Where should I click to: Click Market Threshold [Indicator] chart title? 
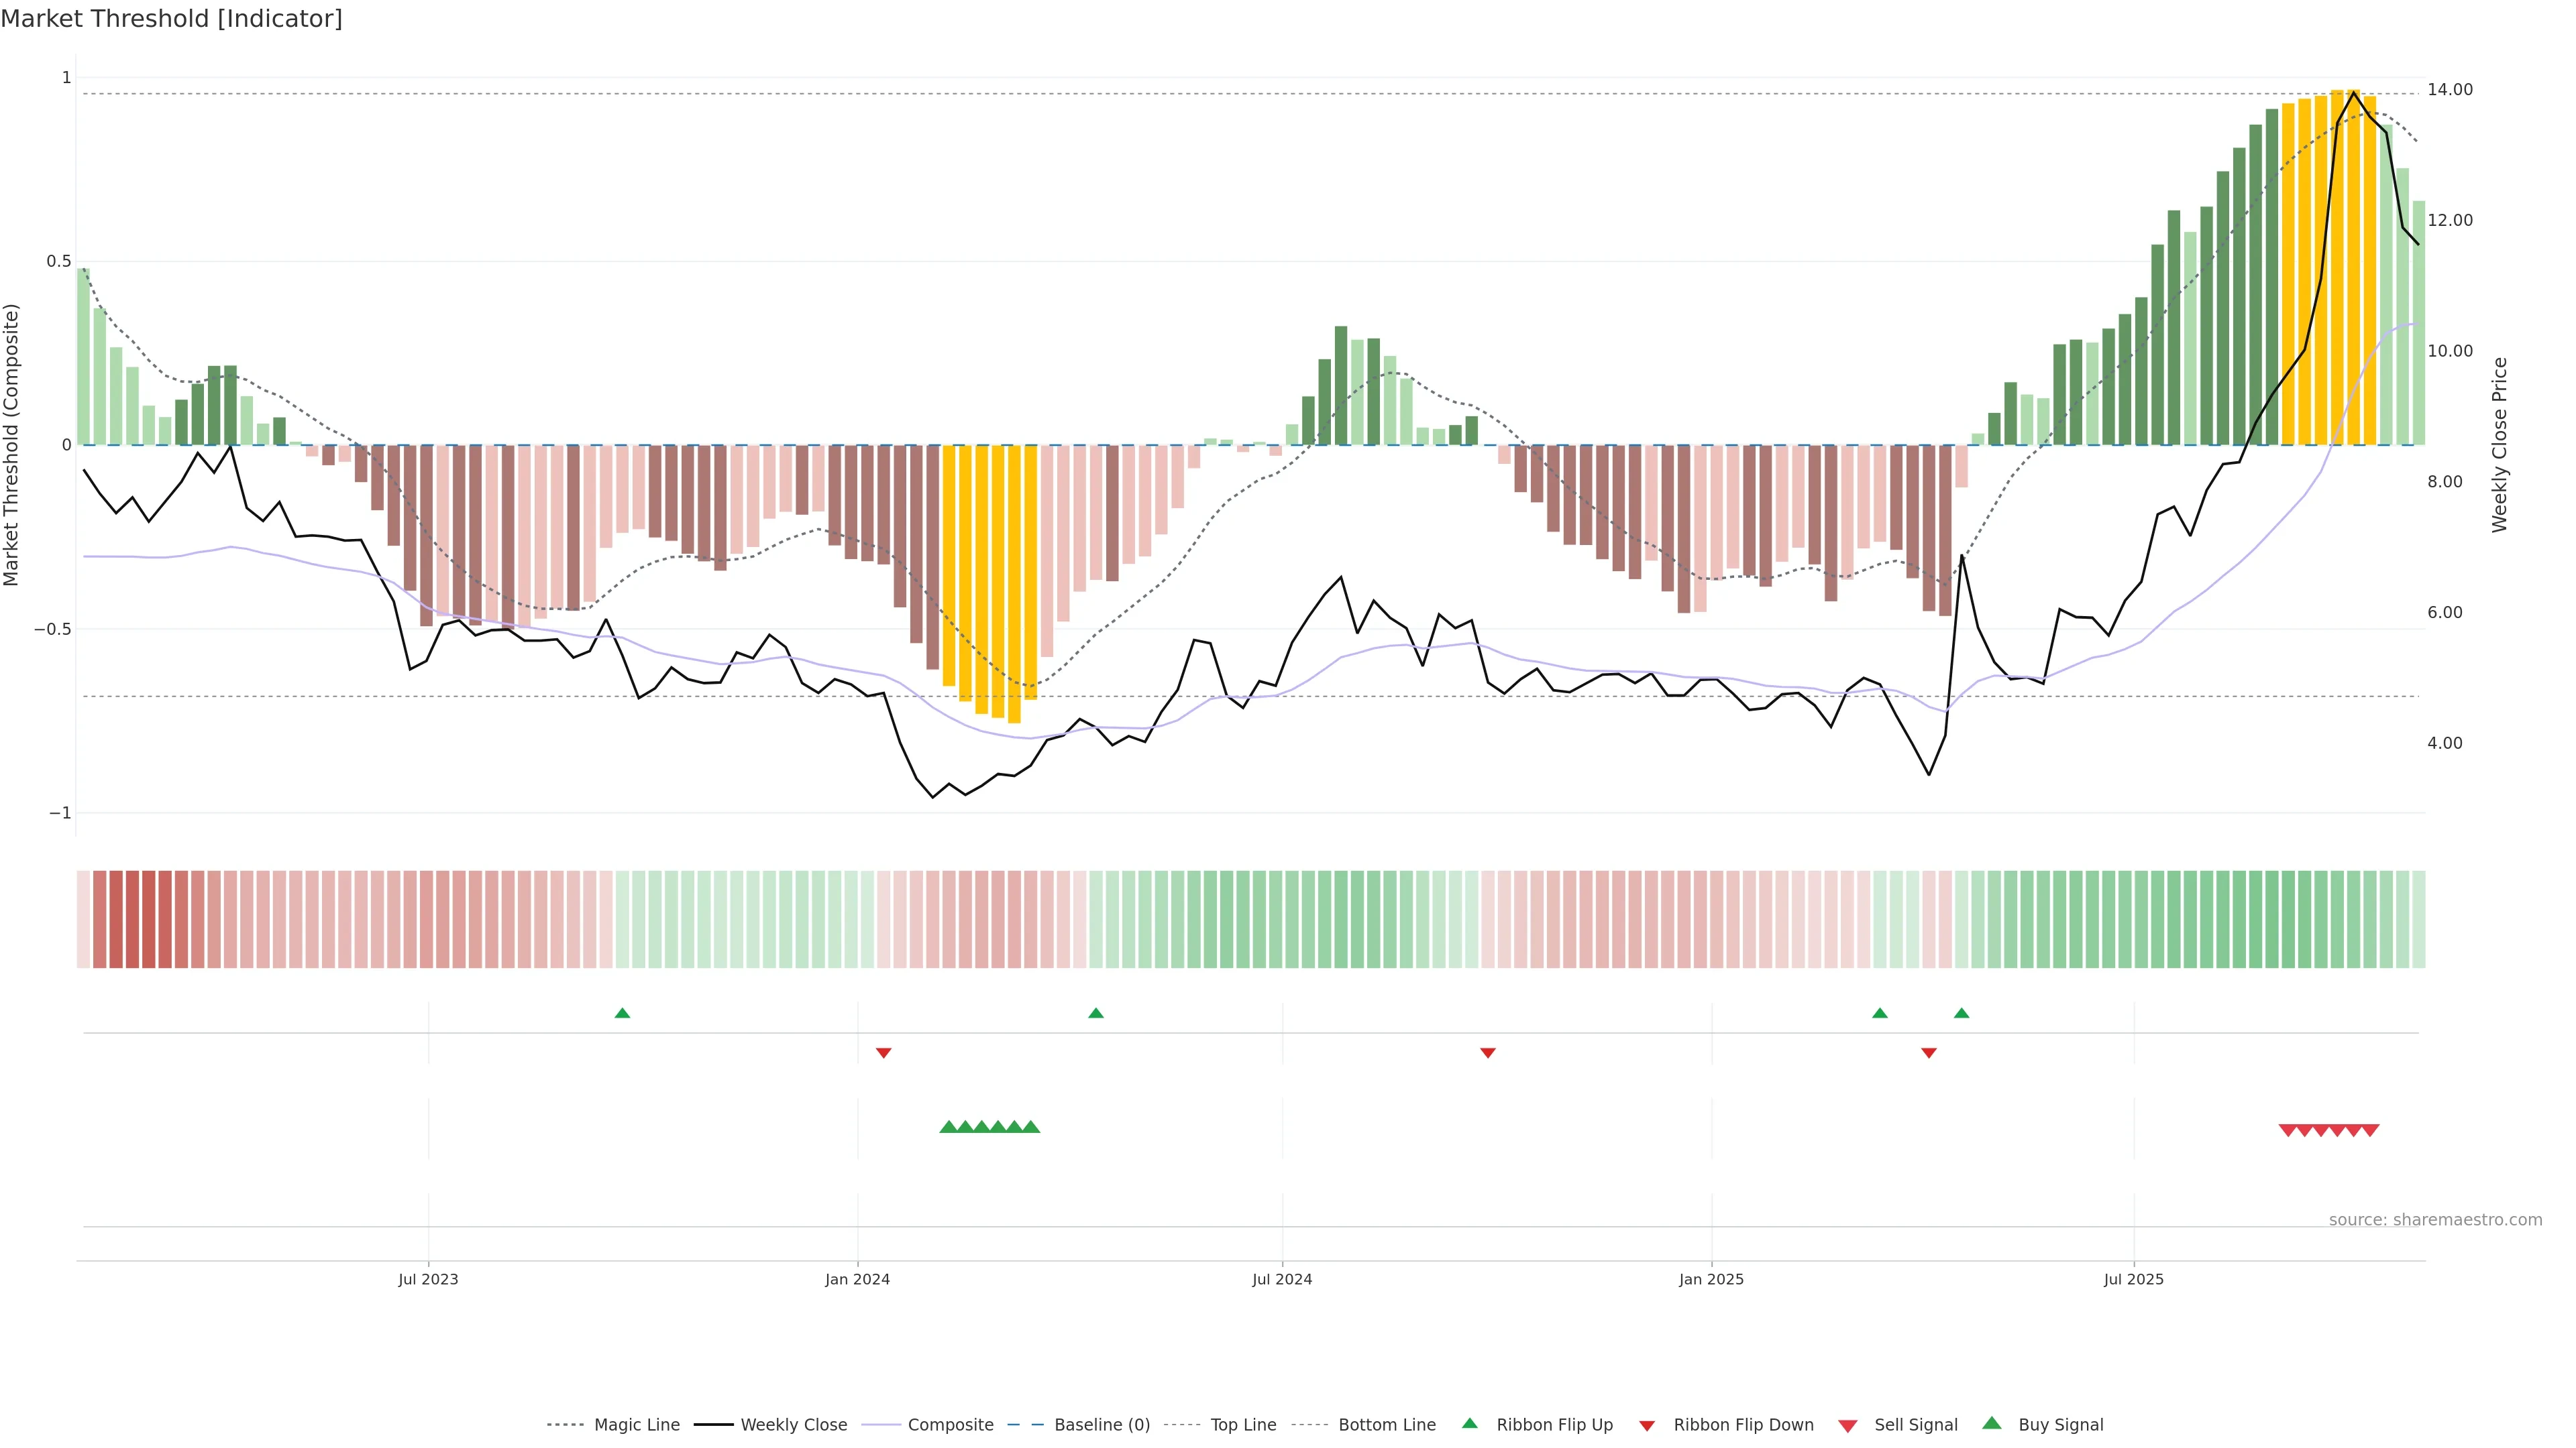click(x=171, y=18)
